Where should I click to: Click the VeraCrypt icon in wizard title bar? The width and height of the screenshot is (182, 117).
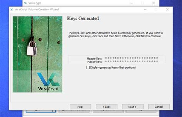[x=12, y=10]
